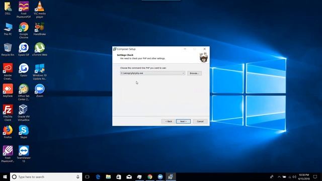322x181 pixels.
Task: Open the volume control in system tray
Action: coord(294,176)
